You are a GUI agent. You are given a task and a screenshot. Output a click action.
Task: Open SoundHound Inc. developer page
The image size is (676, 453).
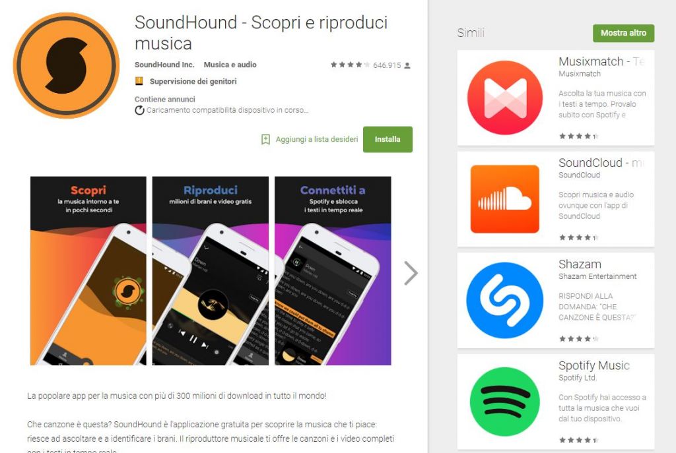click(164, 65)
